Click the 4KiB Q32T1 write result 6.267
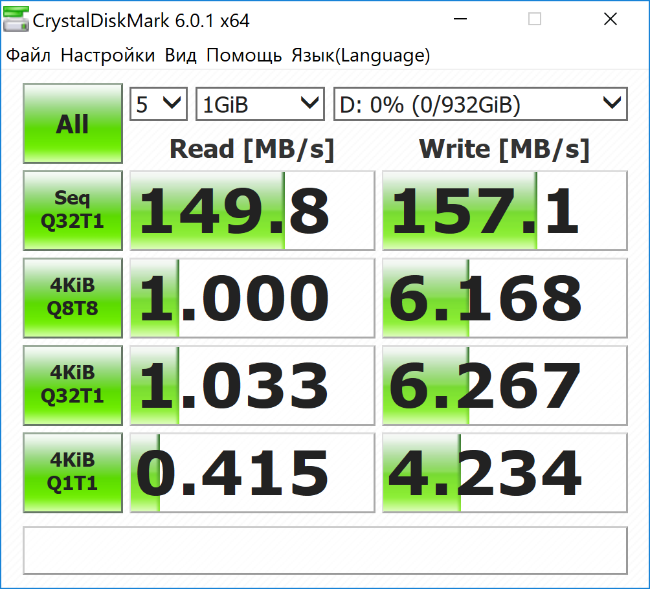The width and height of the screenshot is (650, 589). [505, 386]
